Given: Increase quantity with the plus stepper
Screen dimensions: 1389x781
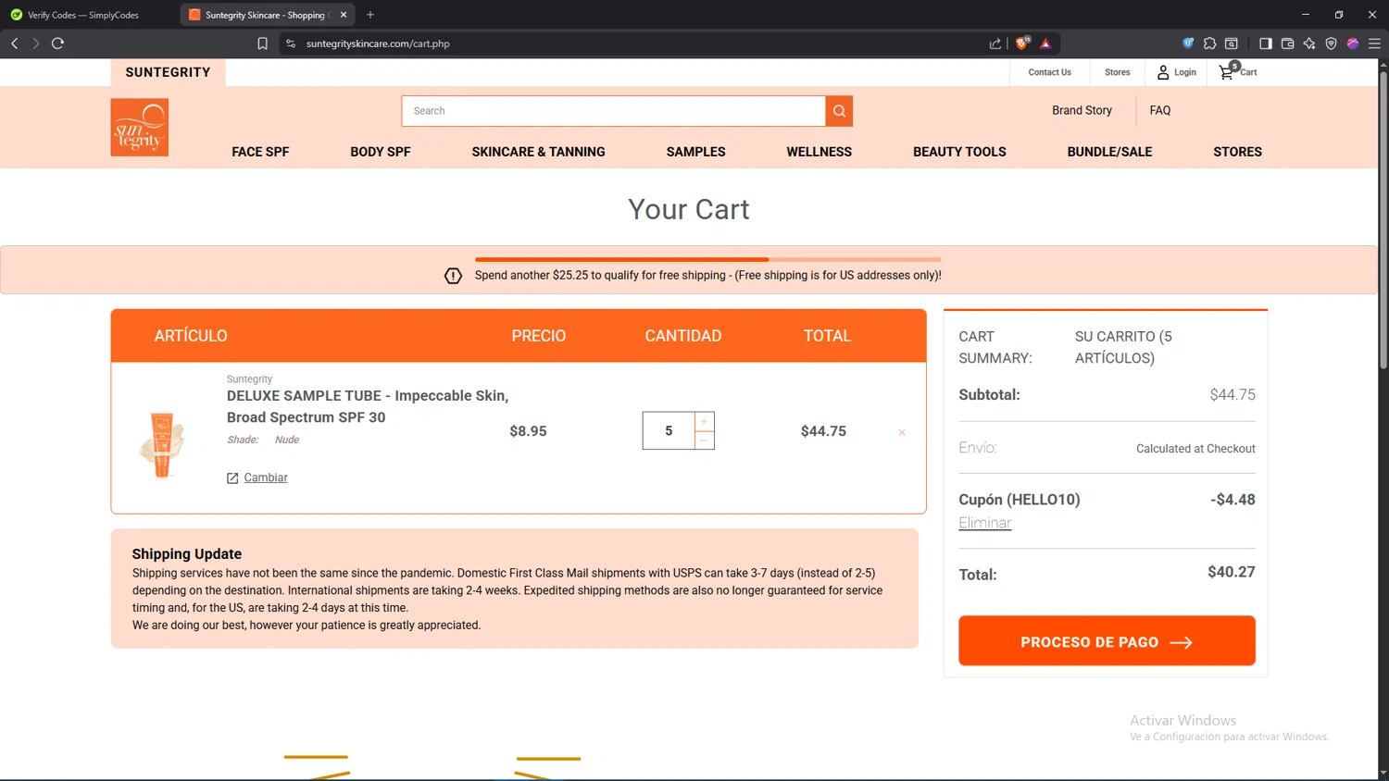Looking at the screenshot, I should pos(704,421).
